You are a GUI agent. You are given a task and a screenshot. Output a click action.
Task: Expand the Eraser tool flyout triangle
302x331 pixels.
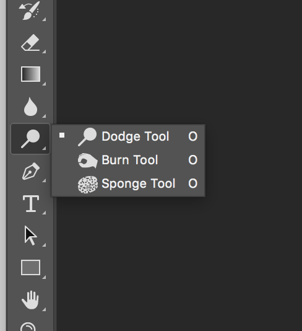44,51
